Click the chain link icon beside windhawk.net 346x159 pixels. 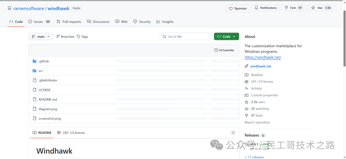246,66
